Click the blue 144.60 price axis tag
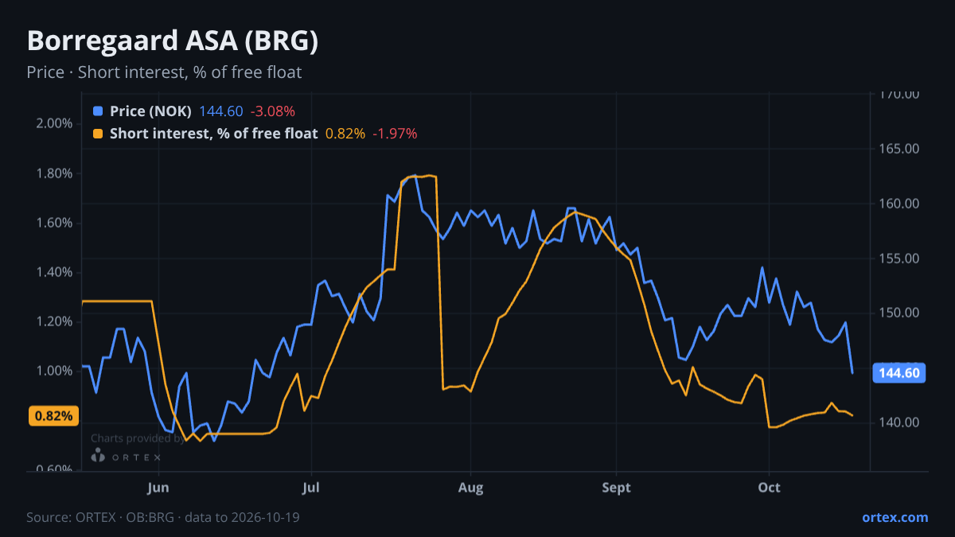Screen dimensions: 955x537 tap(898, 372)
